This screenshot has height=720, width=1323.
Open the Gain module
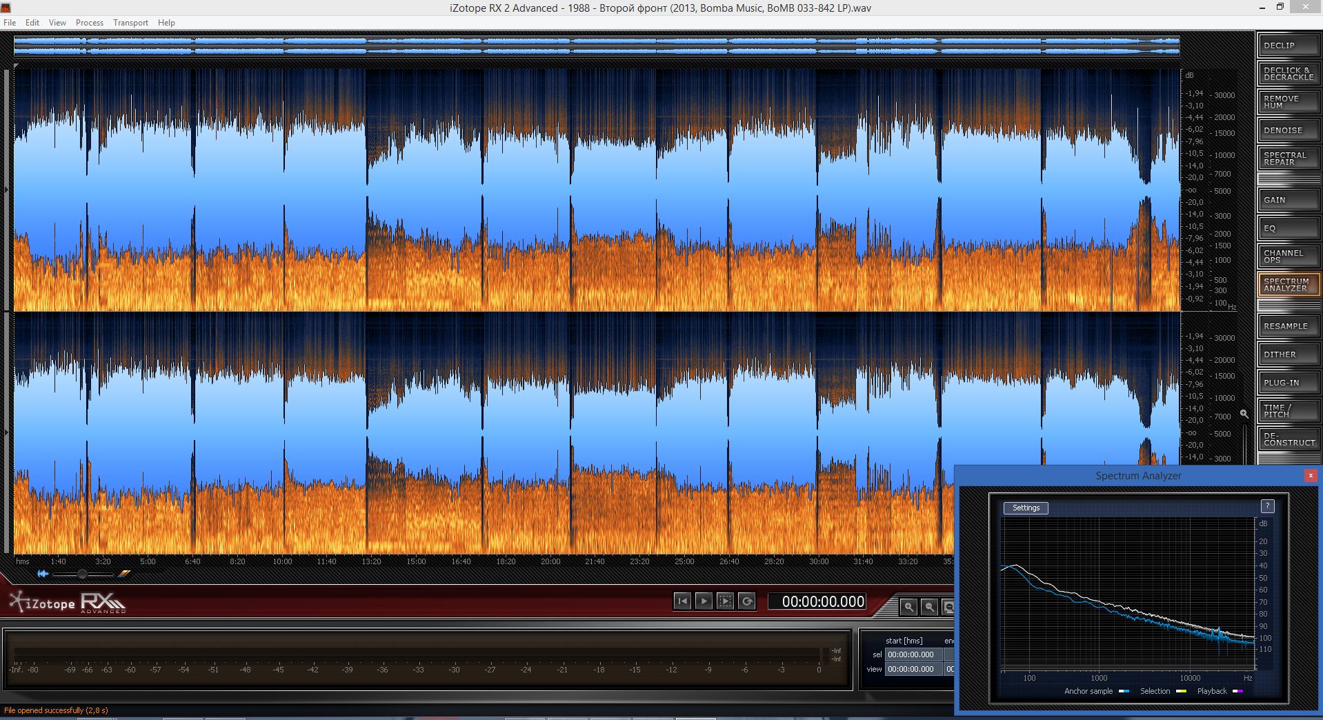pyautogui.click(x=1288, y=200)
